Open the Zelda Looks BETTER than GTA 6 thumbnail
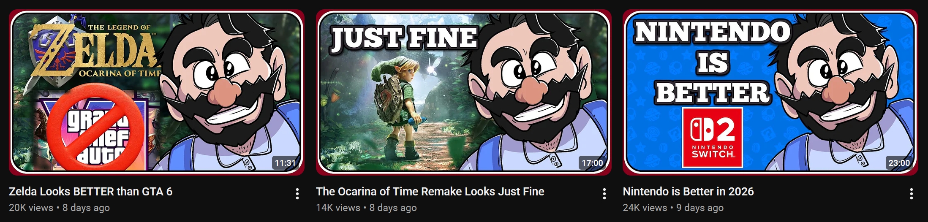The width and height of the screenshot is (928, 222). (x=157, y=92)
